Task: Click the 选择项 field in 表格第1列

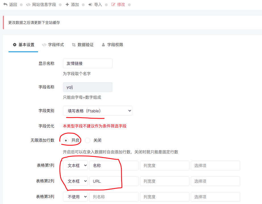Action: (x=215, y=166)
